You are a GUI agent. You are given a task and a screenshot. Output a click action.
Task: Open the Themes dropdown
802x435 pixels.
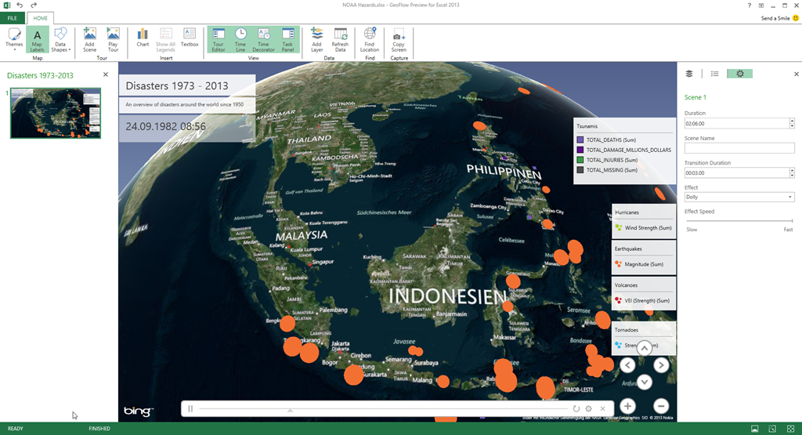tap(14, 39)
